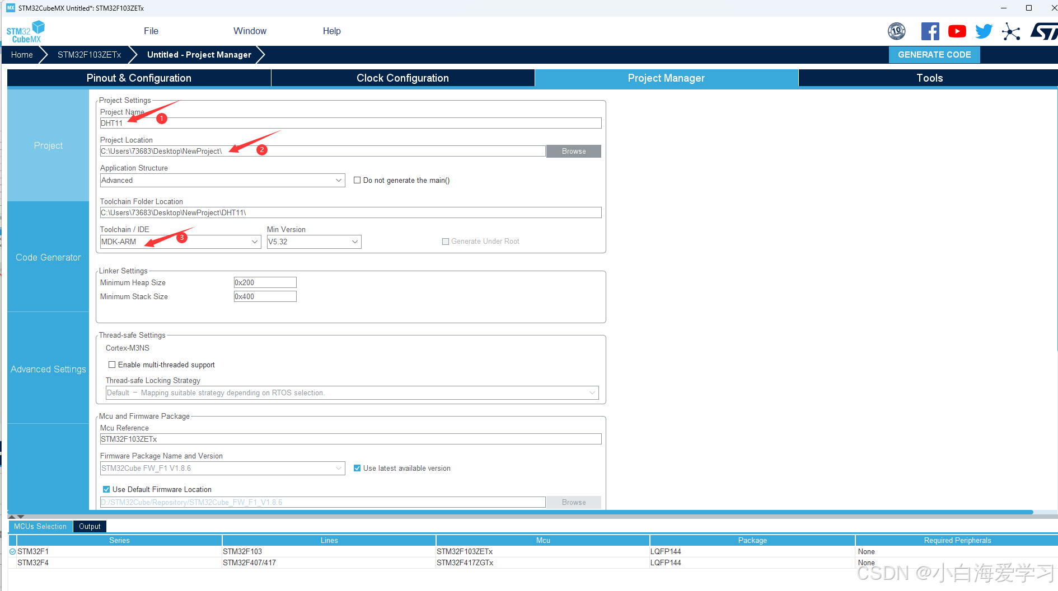Image resolution: width=1058 pixels, height=591 pixels.
Task: Sort by Required Peripherals column header
Action: point(957,540)
